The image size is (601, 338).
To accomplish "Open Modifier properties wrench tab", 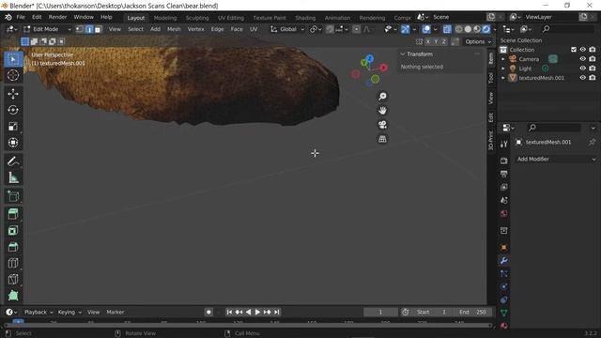I will (503, 261).
